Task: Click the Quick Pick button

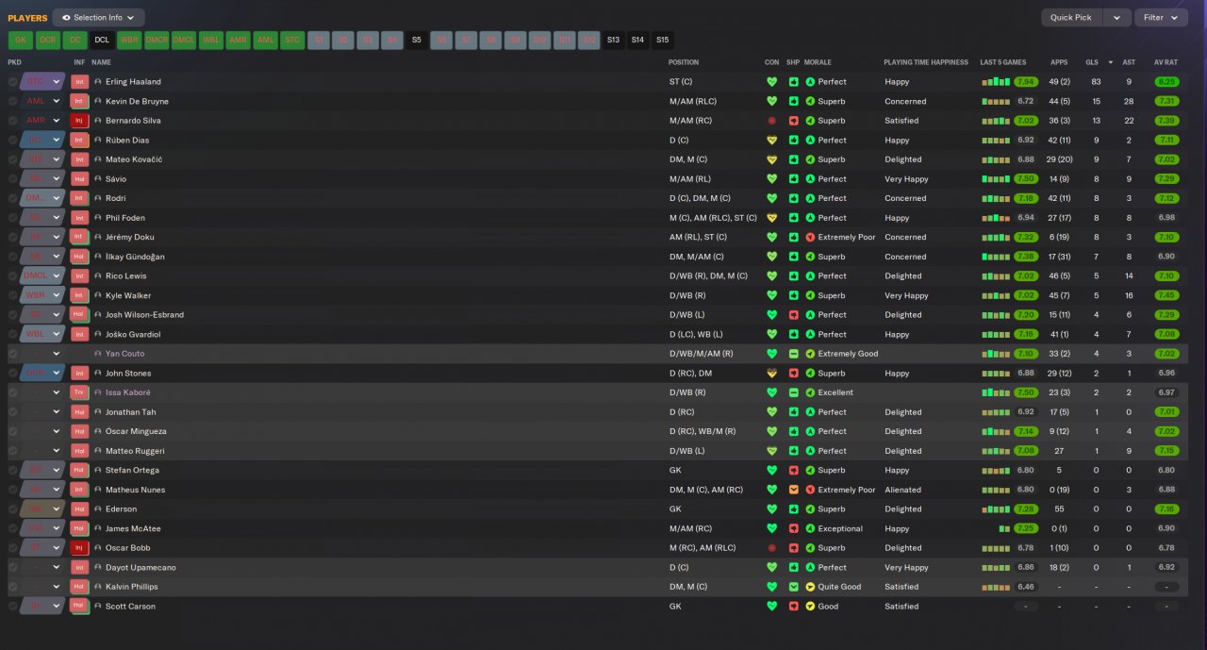Action: (1071, 17)
